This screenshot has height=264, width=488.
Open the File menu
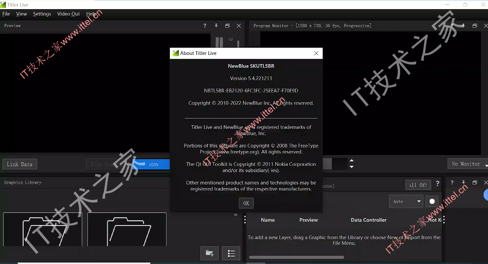6,14
